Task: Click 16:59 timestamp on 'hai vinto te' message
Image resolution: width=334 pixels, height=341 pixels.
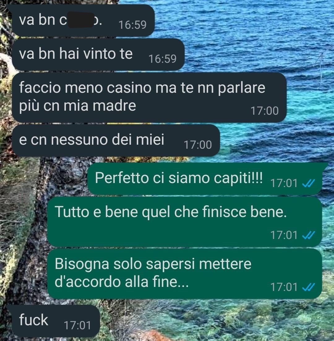Action: [x=162, y=59]
